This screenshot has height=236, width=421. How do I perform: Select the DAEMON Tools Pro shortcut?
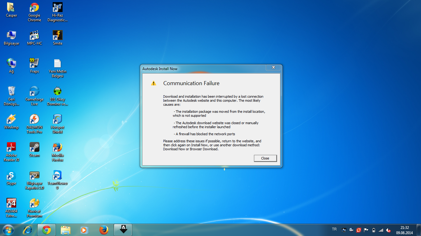tap(34, 124)
